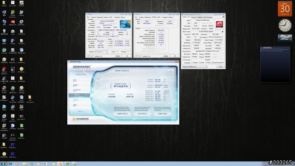Select About in the 3DMark Vantage sidebar
The width and height of the screenshot is (295, 166).
click(x=79, y=105)
